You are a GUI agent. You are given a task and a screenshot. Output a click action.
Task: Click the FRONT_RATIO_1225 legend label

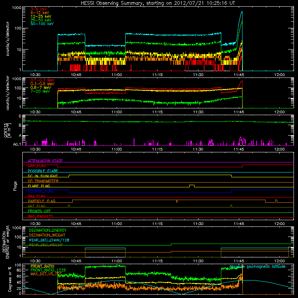pos(48,270)
